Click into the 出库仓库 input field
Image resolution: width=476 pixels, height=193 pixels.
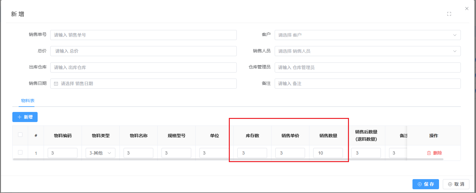click(143, 67)
